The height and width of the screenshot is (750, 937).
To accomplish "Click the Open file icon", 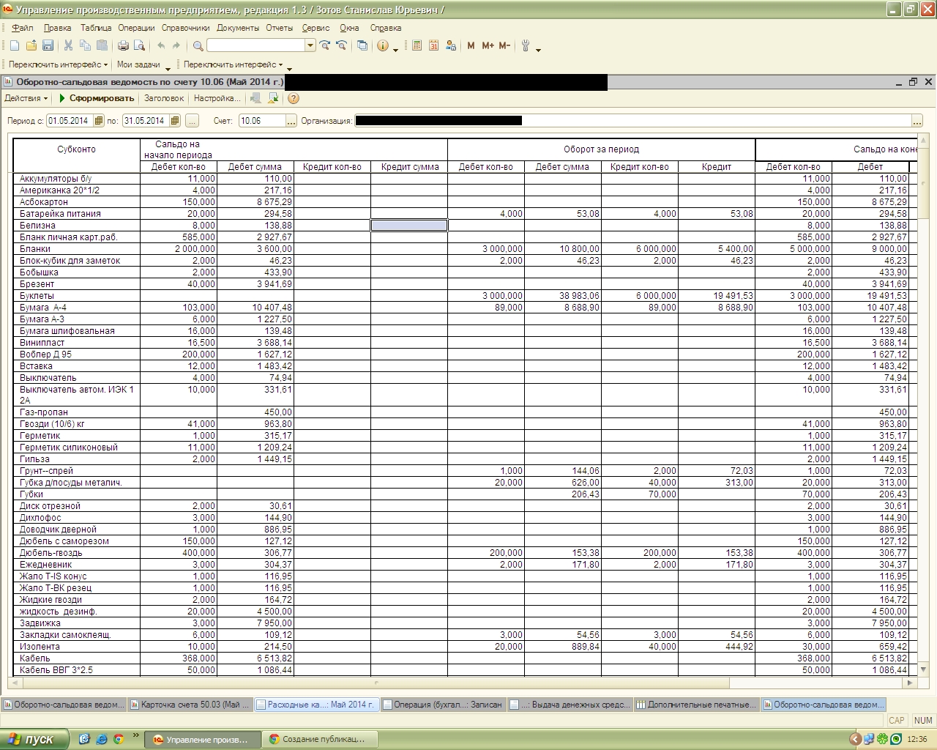I will [31, 45].
